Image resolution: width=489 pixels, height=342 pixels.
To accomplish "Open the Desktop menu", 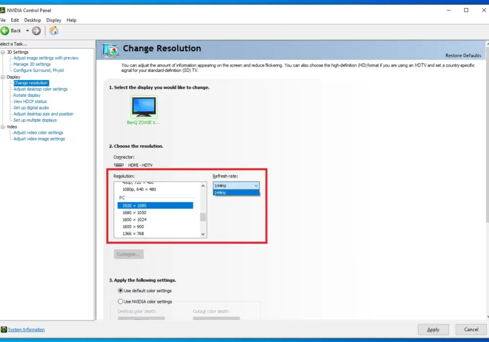I will [x=32, y=20].
